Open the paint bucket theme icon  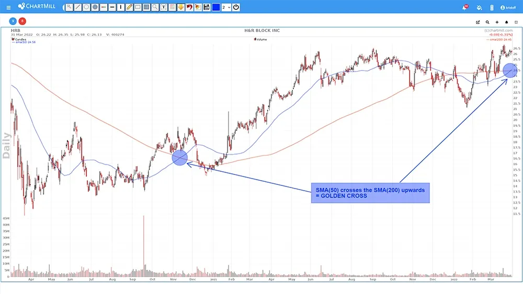point(479,8)
